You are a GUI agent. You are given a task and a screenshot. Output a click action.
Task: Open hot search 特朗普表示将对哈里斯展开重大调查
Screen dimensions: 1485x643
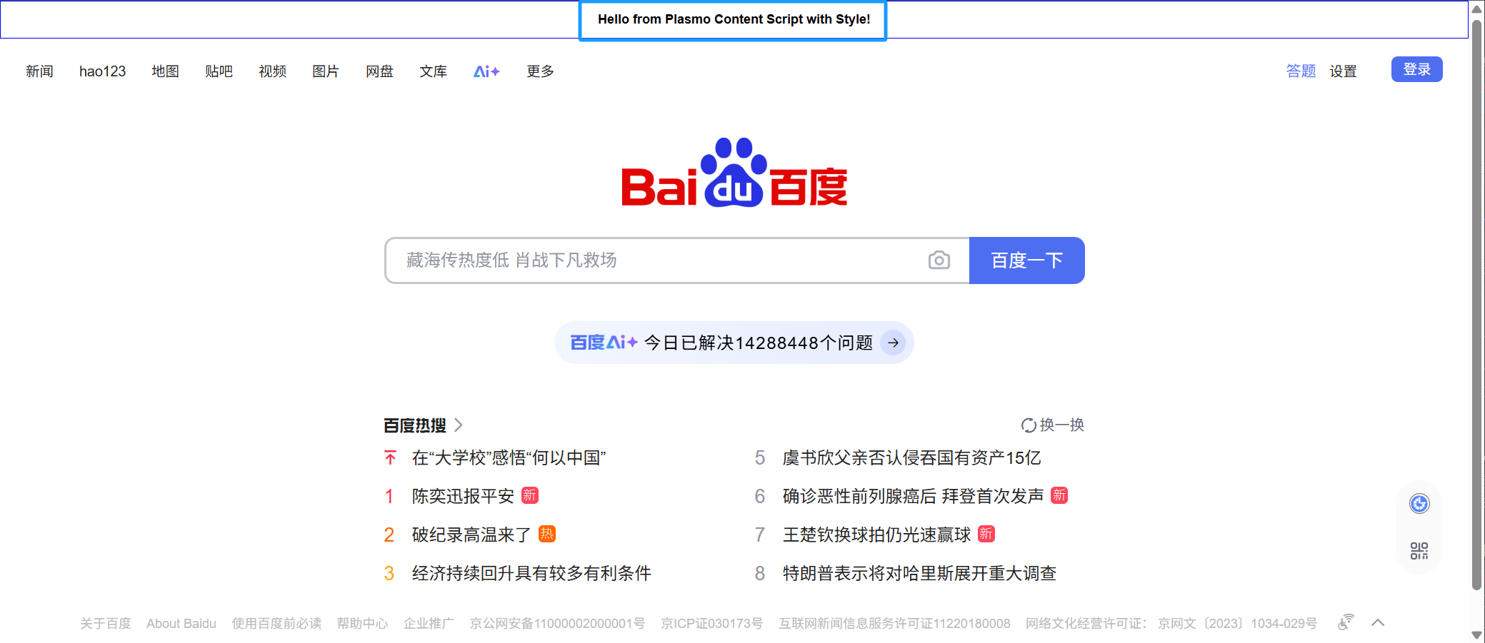(x=919, y=573)
